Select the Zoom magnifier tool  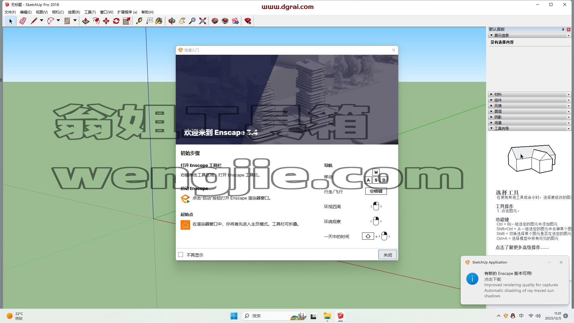coord(192,21)
